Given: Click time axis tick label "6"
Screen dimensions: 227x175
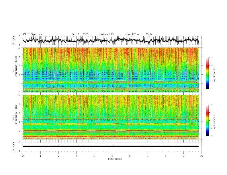Looking at the screenshot, I should tap(130, 156).
